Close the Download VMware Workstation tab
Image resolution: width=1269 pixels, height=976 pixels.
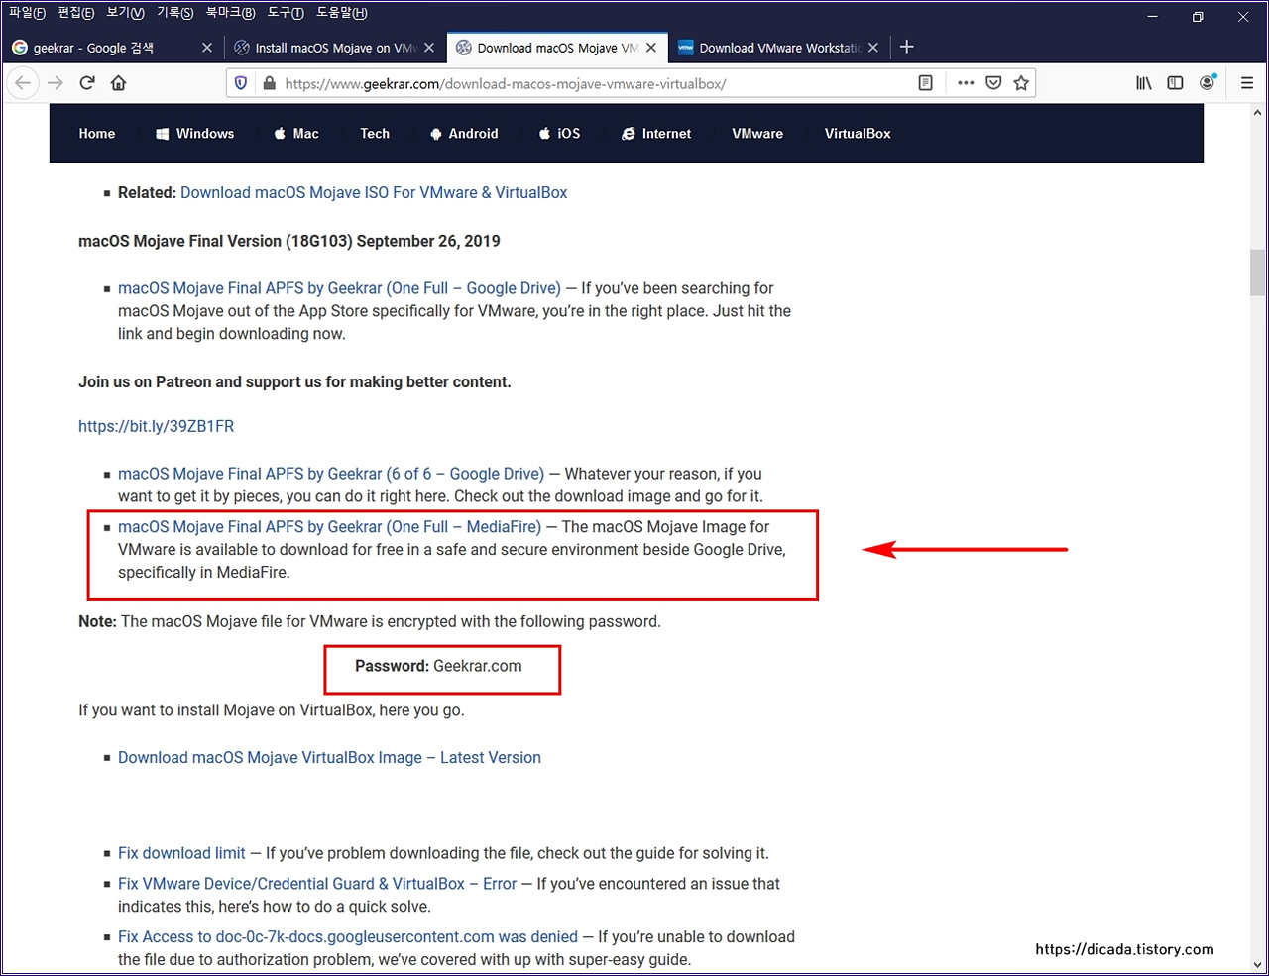[x=873, y=48]
